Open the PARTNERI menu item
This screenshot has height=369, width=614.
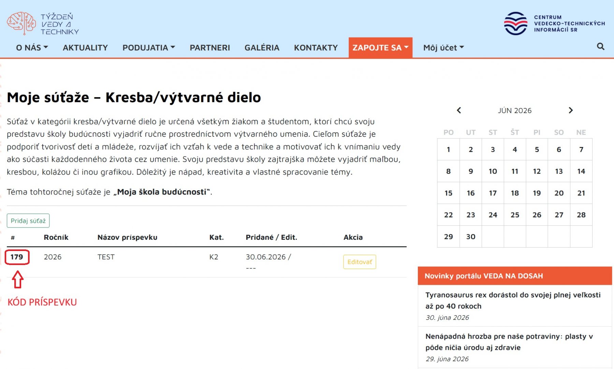(x=210, y=47)
